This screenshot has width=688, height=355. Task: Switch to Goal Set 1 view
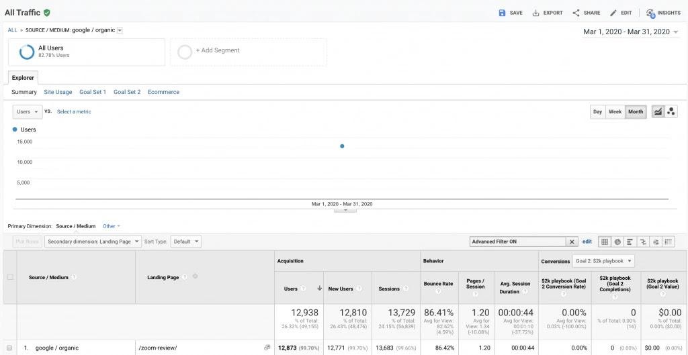[x=93, y=92]
